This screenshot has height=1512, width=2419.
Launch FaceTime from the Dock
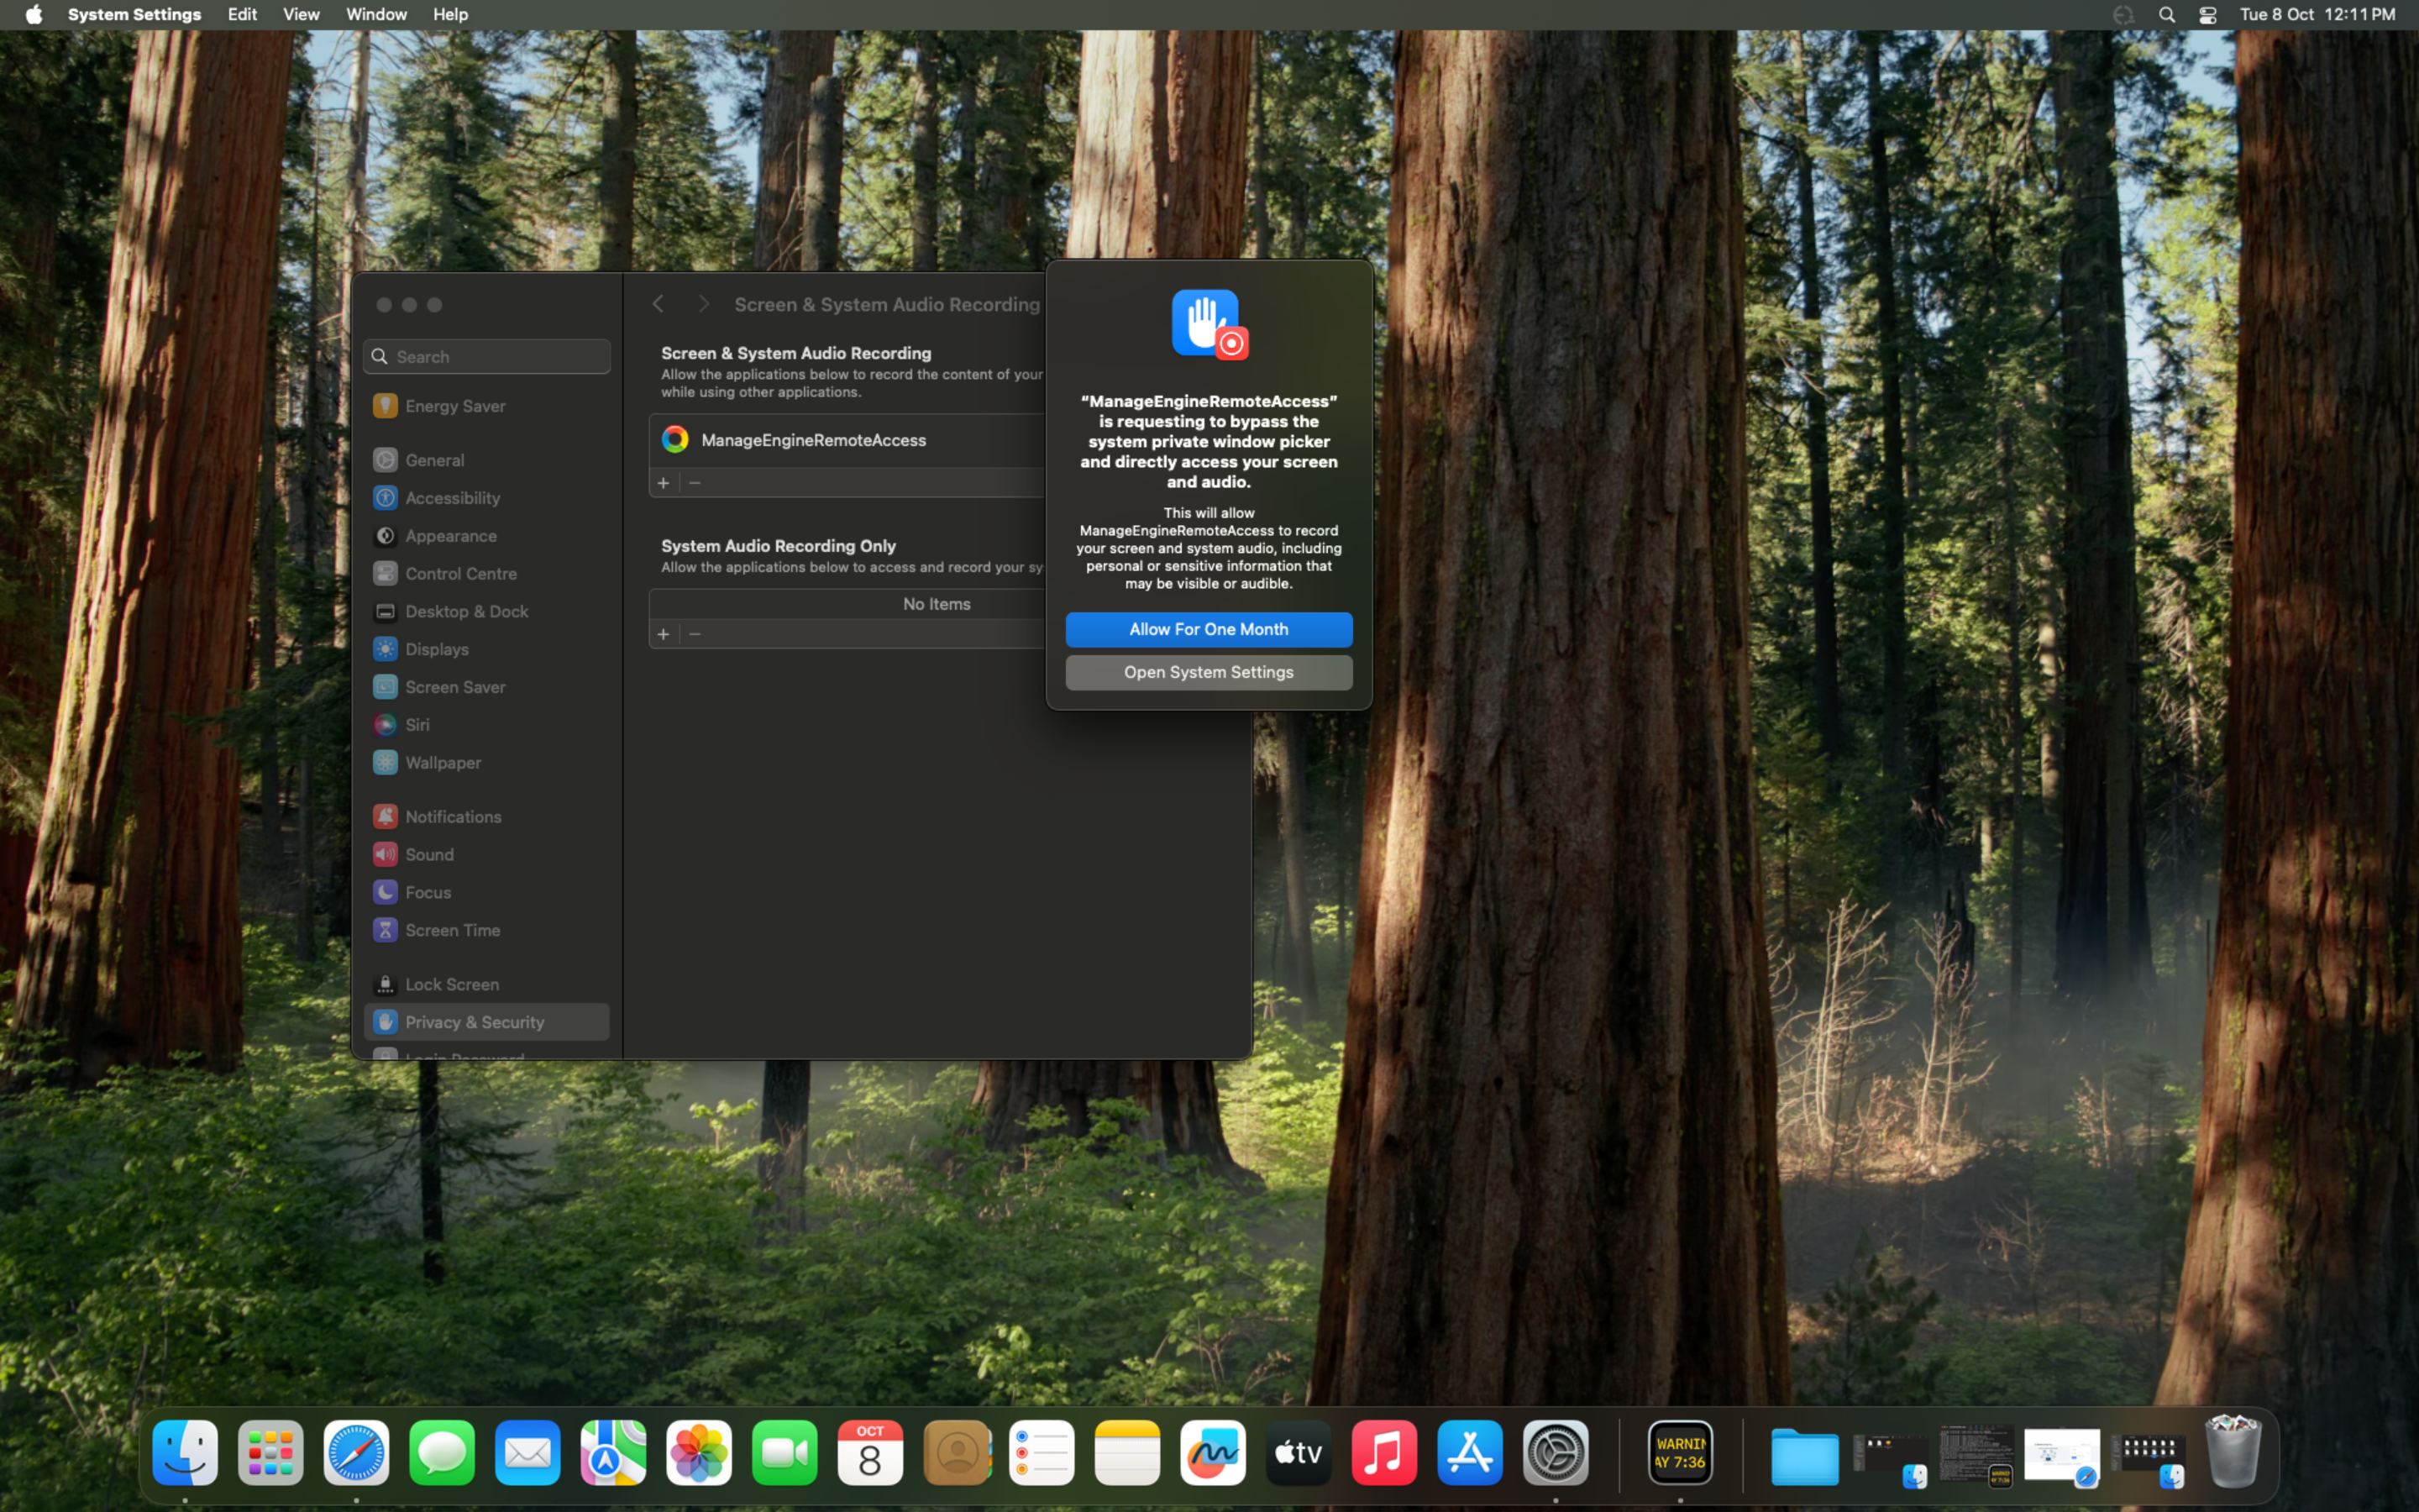pyautogui.click(x=784, y=1453)
